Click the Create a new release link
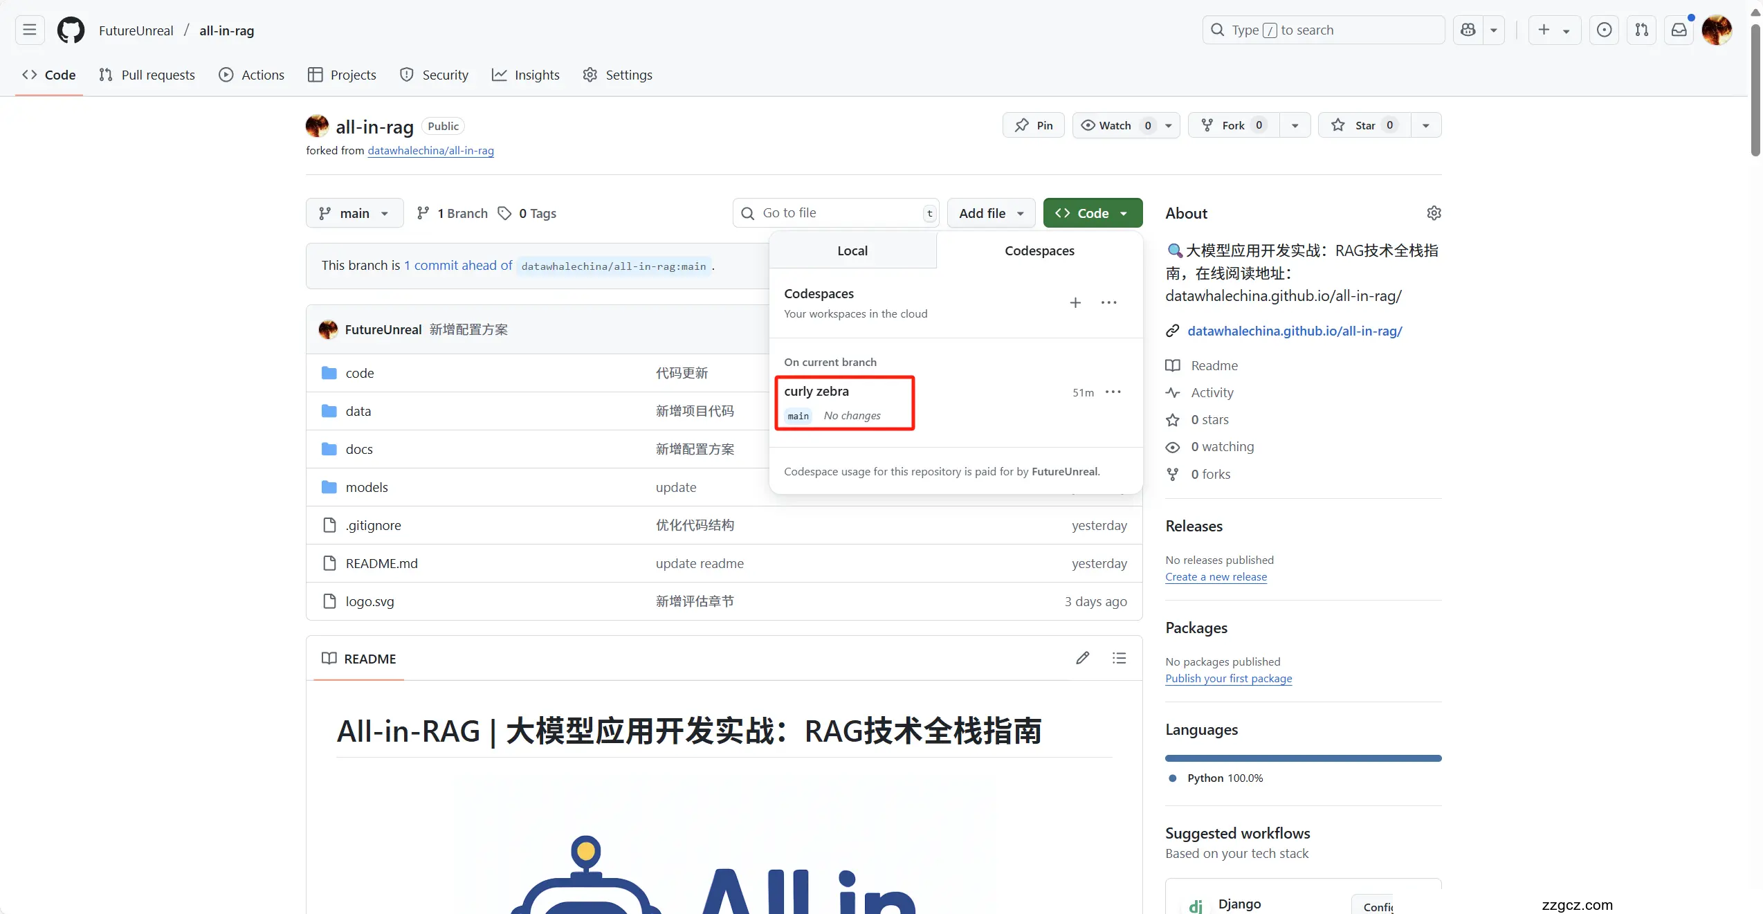Screen dimensions: 1763x914 pos(1216,577)
